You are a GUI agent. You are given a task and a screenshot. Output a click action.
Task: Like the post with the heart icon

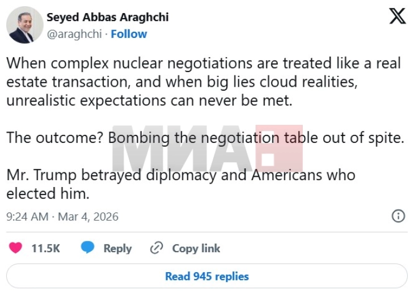(x=16, y=248)
